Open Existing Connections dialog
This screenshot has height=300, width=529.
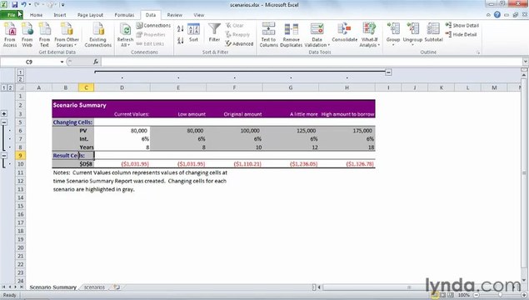click(x=98, y=35)
